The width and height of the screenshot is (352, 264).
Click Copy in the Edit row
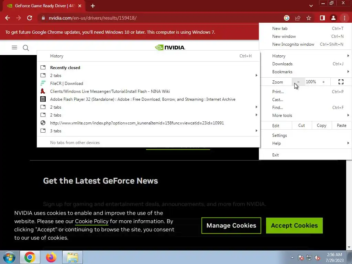click(321, 125)
